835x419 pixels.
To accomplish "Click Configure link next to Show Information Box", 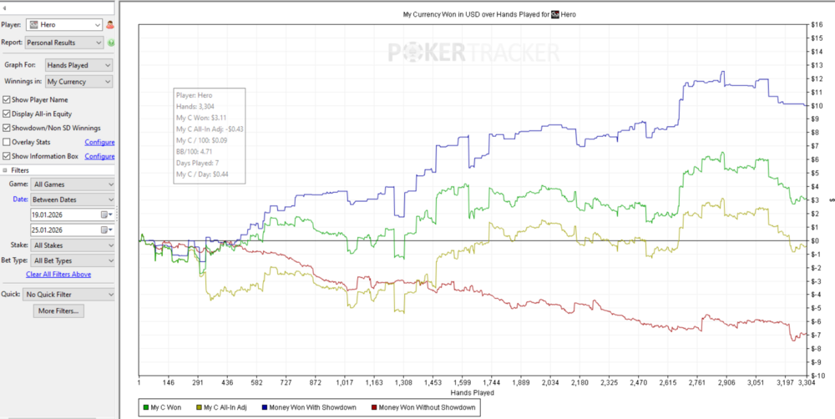I will pos(99,156).
